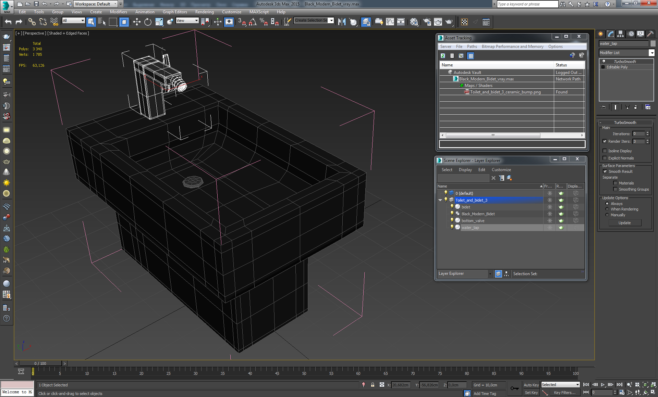Open the MAXScript menu
The height and width of the screenshot is (397, 658).
click(259, 12)
